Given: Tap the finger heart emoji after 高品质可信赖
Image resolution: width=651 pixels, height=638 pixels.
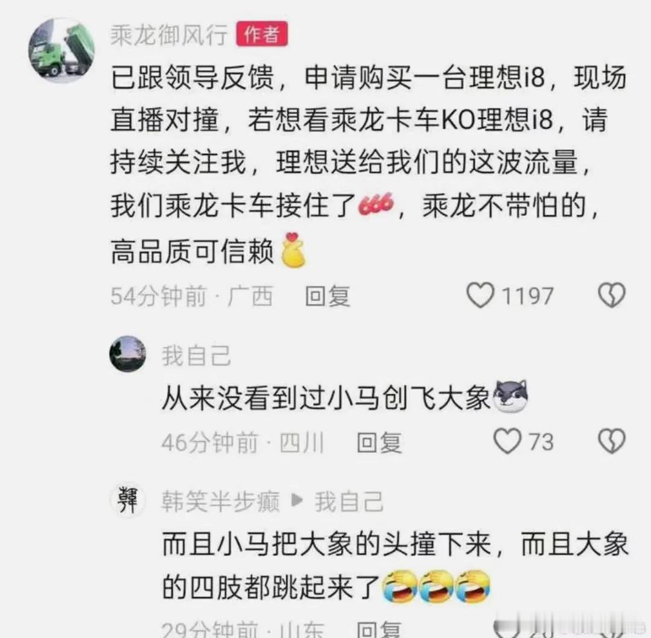Looking at the screenshot, I should click(x=293, y=250).
